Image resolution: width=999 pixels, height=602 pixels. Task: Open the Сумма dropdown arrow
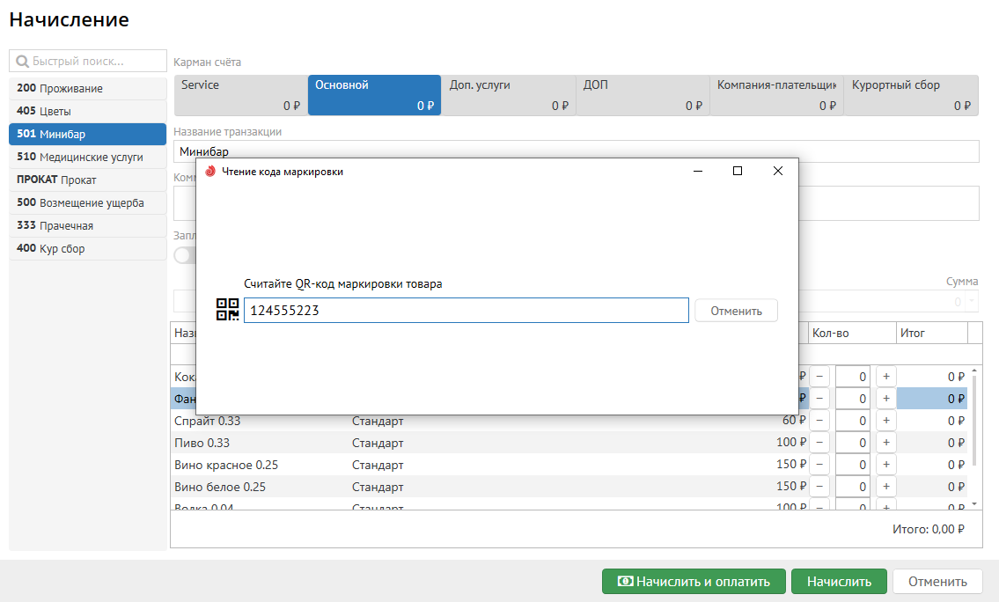pos(973,301)
